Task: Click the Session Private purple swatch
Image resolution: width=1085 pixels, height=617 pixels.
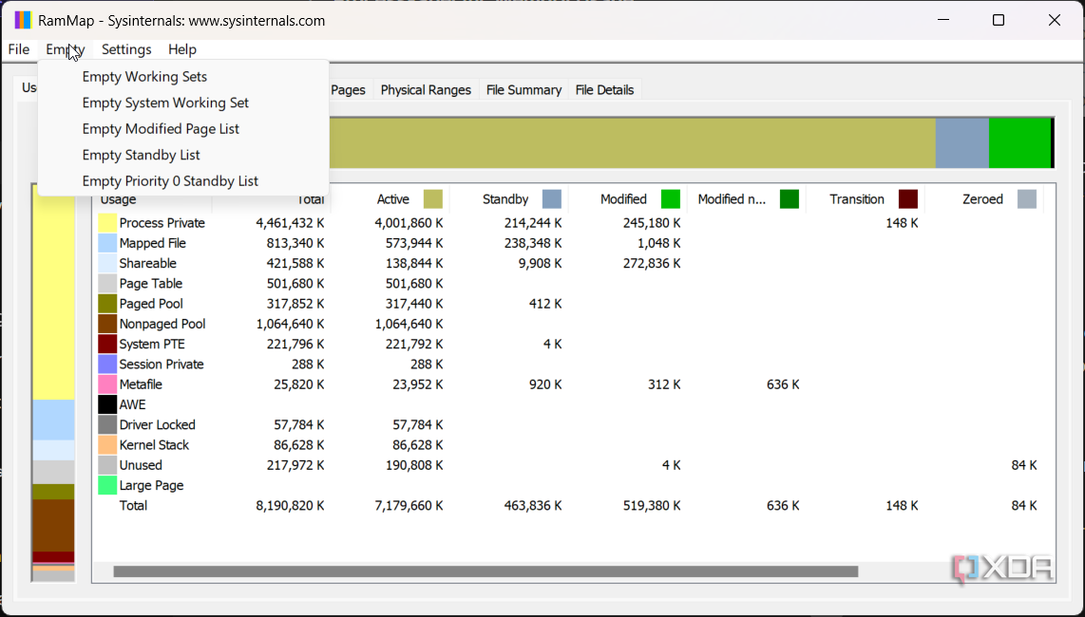Action: [x=107, y=364]
